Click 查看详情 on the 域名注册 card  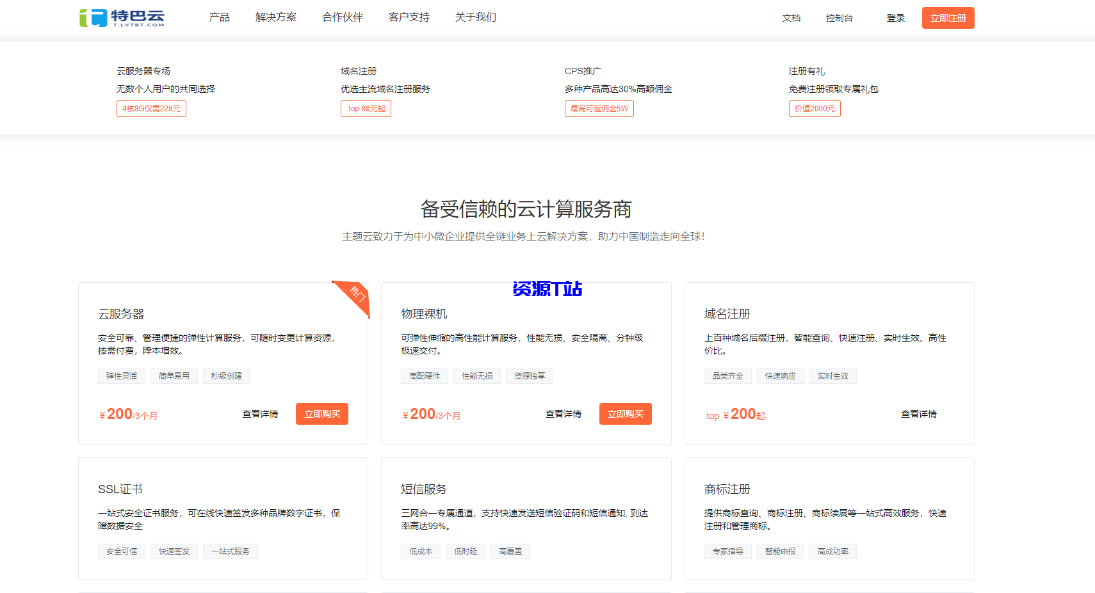pyautogui.click(x=918, y=414)
